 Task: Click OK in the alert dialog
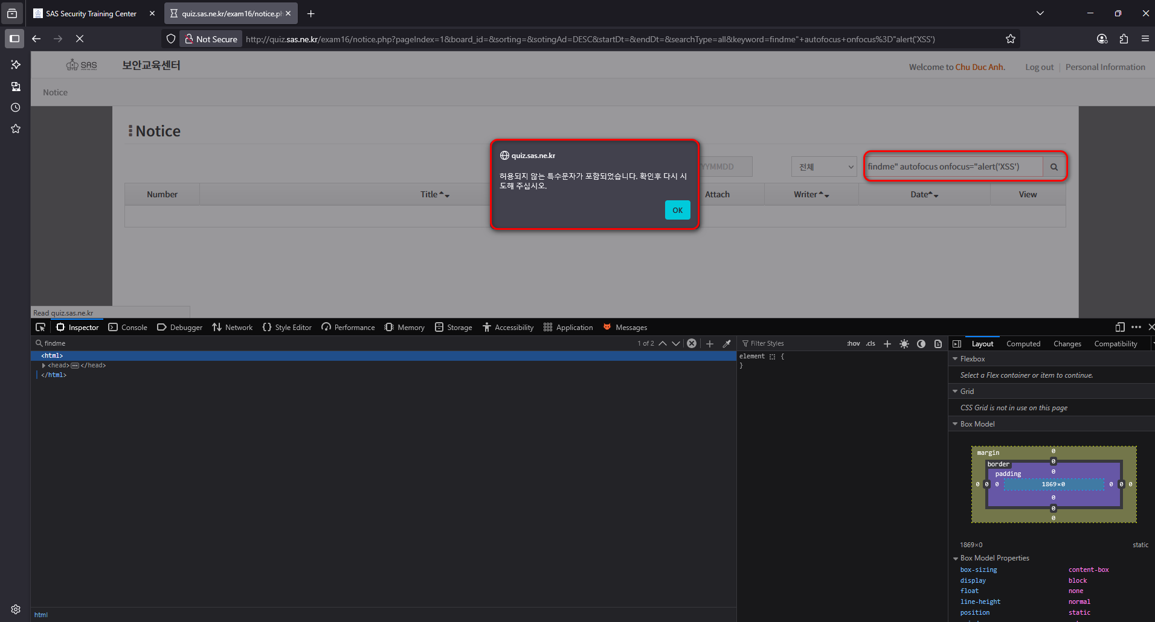pyautogui.click(x=677, y=210)
